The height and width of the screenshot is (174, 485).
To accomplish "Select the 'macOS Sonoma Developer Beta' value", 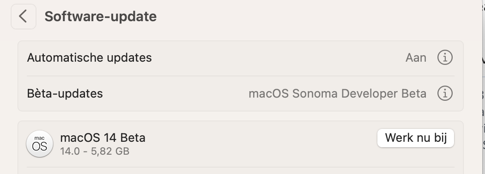I will click(x=338, y=93).
